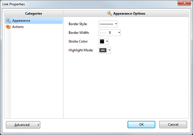
Task: Expand the Border Style dropdown arrow
Action: point(116,24)
